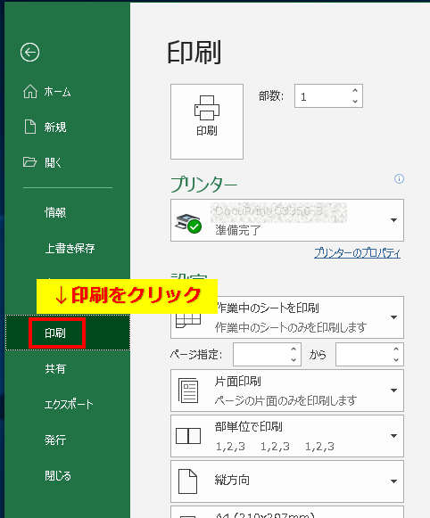Open プリンターのプロパティ link
This screenshot has height=518, width=430.
pos(357,253)
